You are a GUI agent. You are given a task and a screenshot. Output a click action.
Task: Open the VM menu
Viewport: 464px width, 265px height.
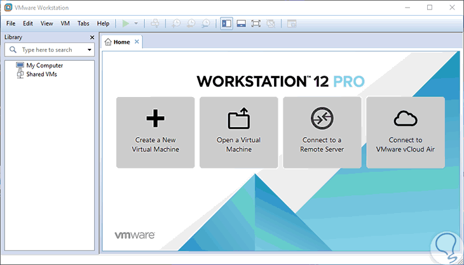(65, 23)
